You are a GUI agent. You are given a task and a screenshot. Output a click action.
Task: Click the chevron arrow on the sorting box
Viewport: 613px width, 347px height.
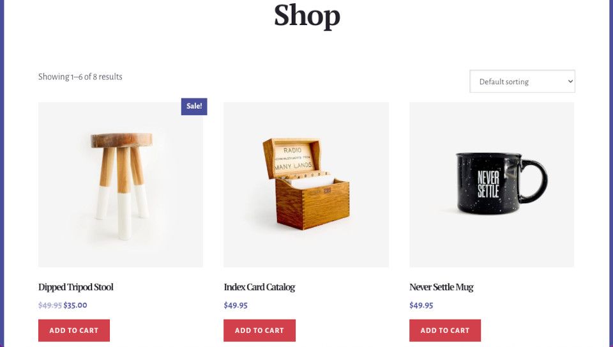click(x=570, y=81)
